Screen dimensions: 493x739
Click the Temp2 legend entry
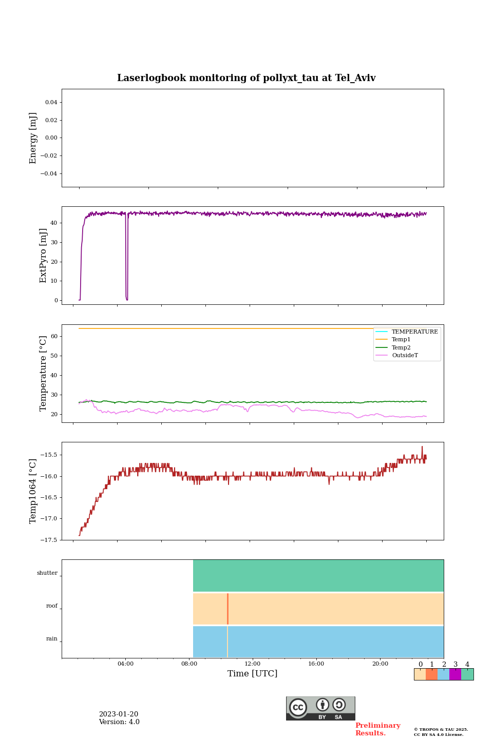tap(393, 347)
